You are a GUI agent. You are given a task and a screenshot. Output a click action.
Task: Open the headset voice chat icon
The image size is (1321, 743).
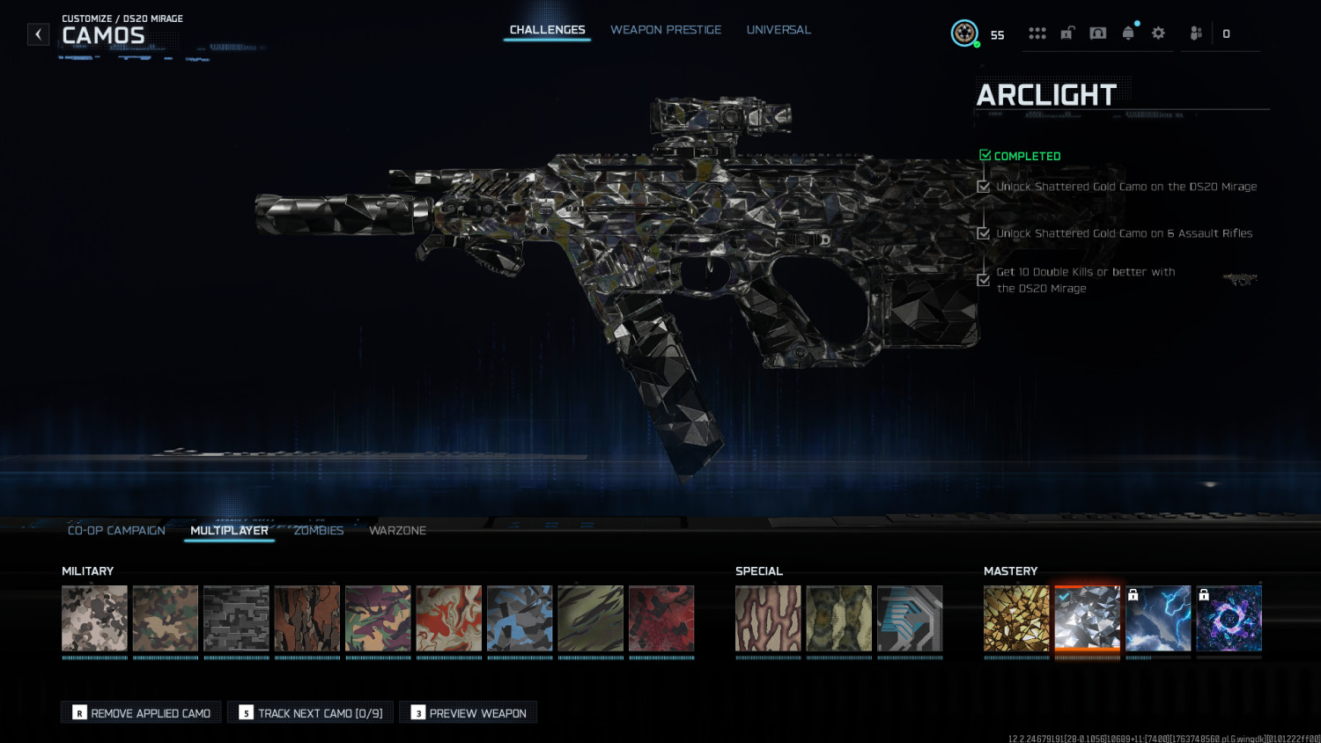pos(1098,33)
